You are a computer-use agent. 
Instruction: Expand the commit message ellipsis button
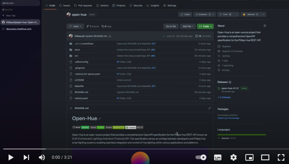click(110, 36)
